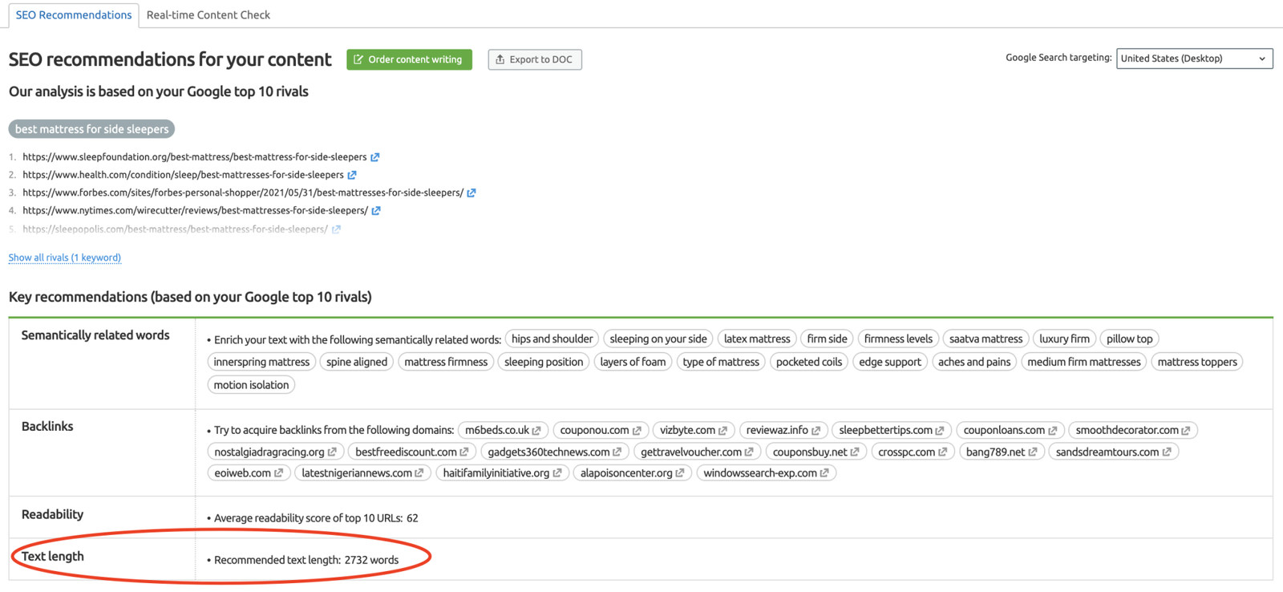Open the windowssearch-exp.com backlink domain
The image size is (1283, 592).
click(x=759, y=473)
